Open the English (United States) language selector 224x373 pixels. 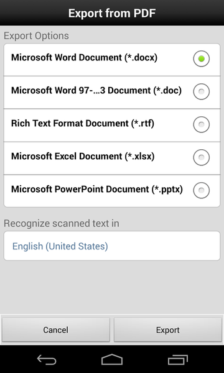click(112, 246)
